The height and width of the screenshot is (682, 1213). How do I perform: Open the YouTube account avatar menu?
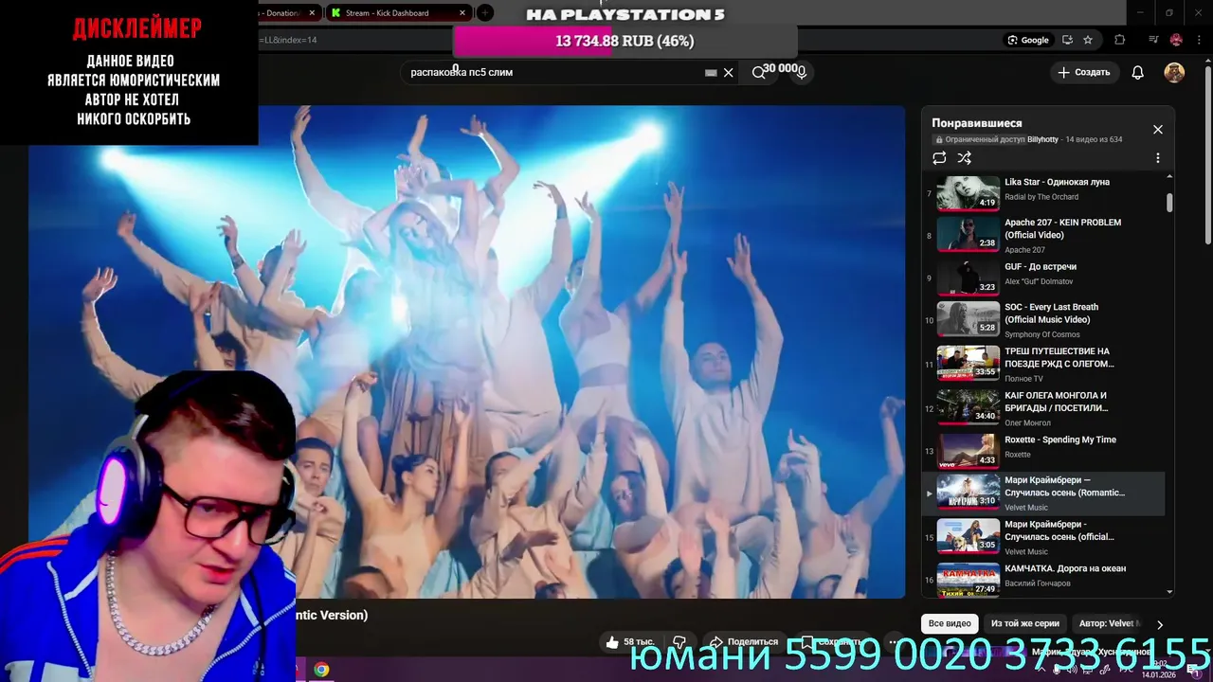pyautogui.click(x=1174, y=73)
